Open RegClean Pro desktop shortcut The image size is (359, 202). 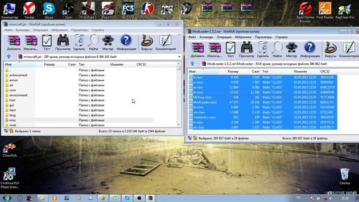(x=344, y=10)
